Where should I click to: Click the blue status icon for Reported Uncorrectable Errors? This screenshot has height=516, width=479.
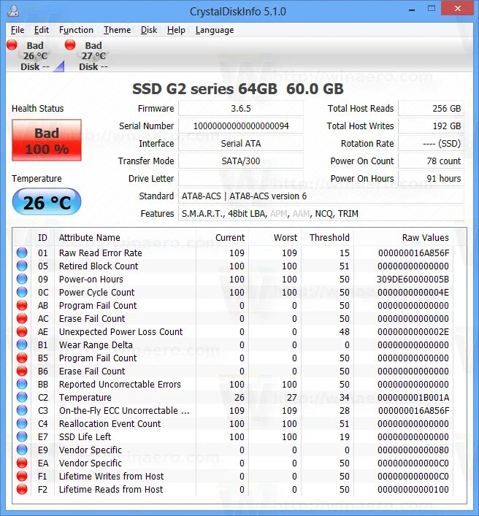(22, 384)
